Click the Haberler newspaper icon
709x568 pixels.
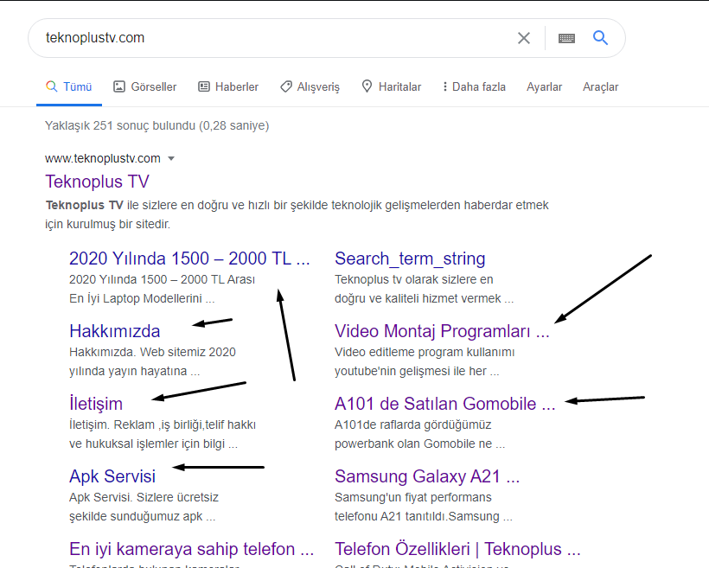coord(204,86)
